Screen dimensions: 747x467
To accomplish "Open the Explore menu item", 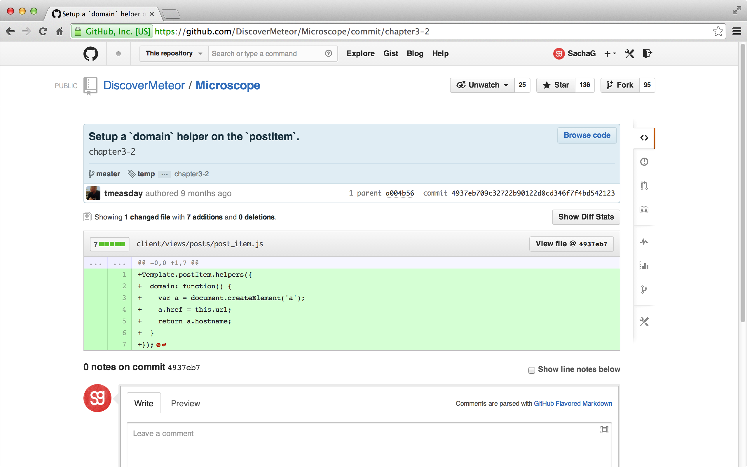I will click(361, 53).
